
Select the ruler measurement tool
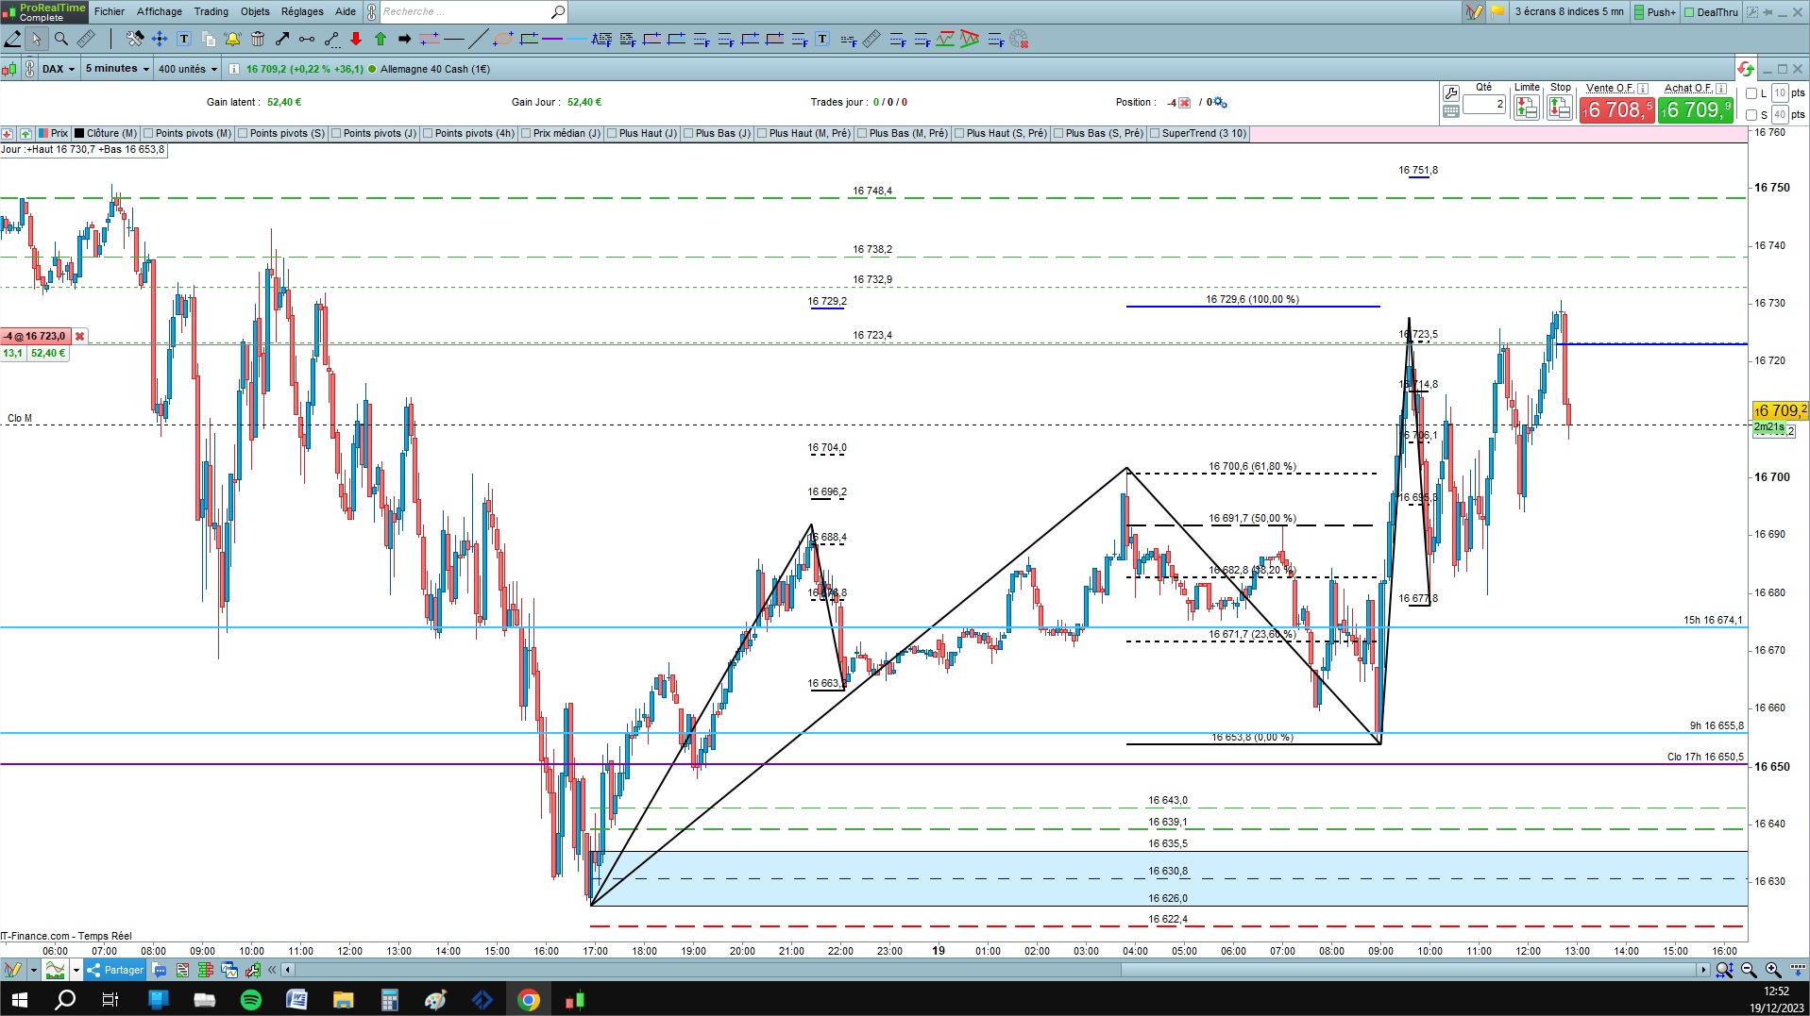[x=86, y=39]
